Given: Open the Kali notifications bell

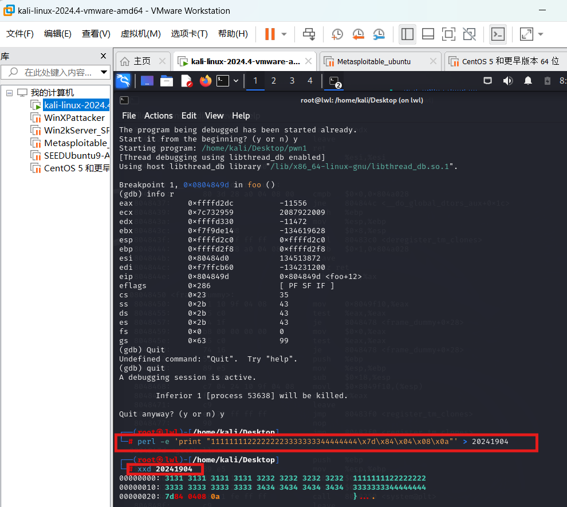Looking at the screenshot, I should coord(528,81).
